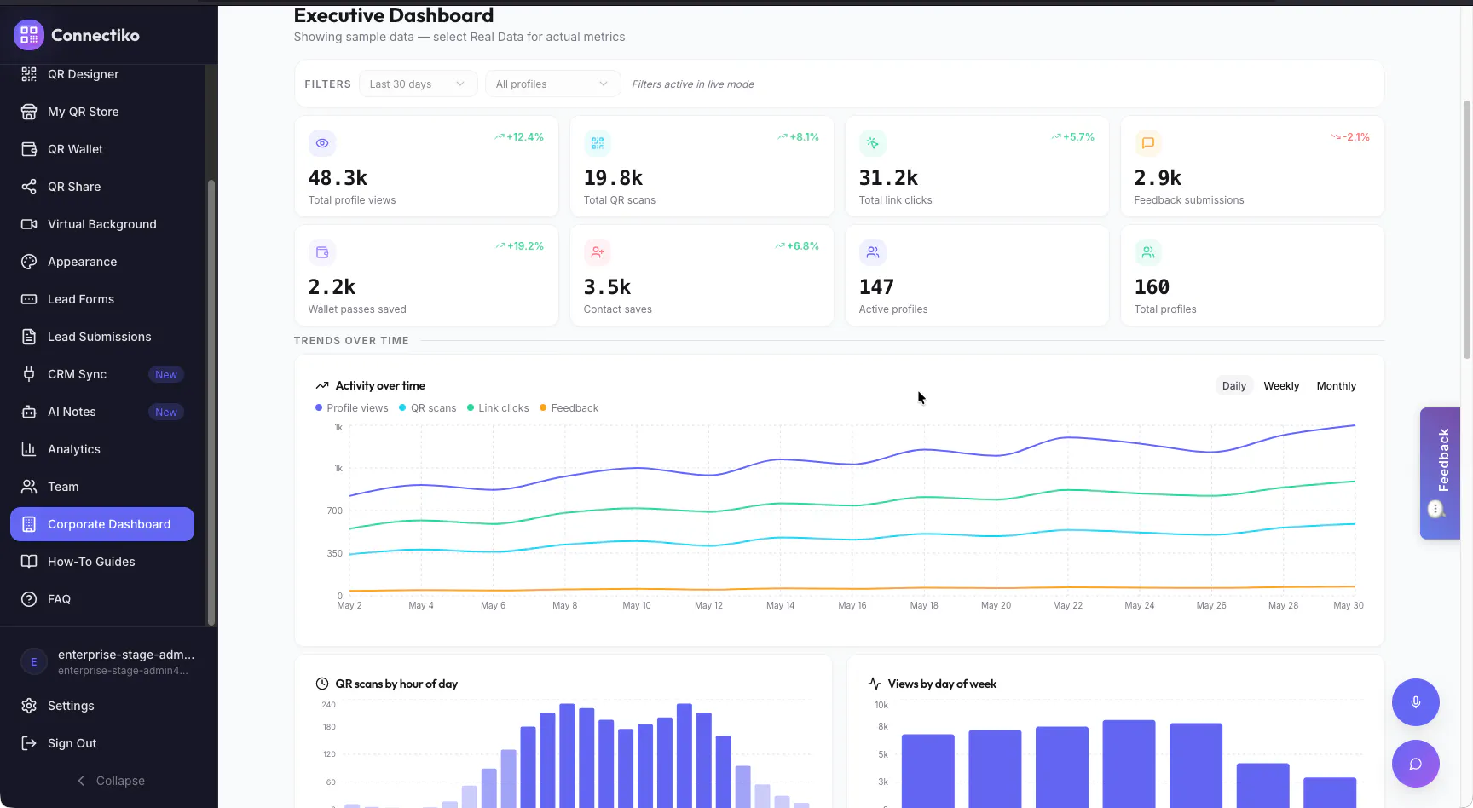Select the Daily chart view
This screenshot has height=808, width=1473.
click(x=1233, y=386)
